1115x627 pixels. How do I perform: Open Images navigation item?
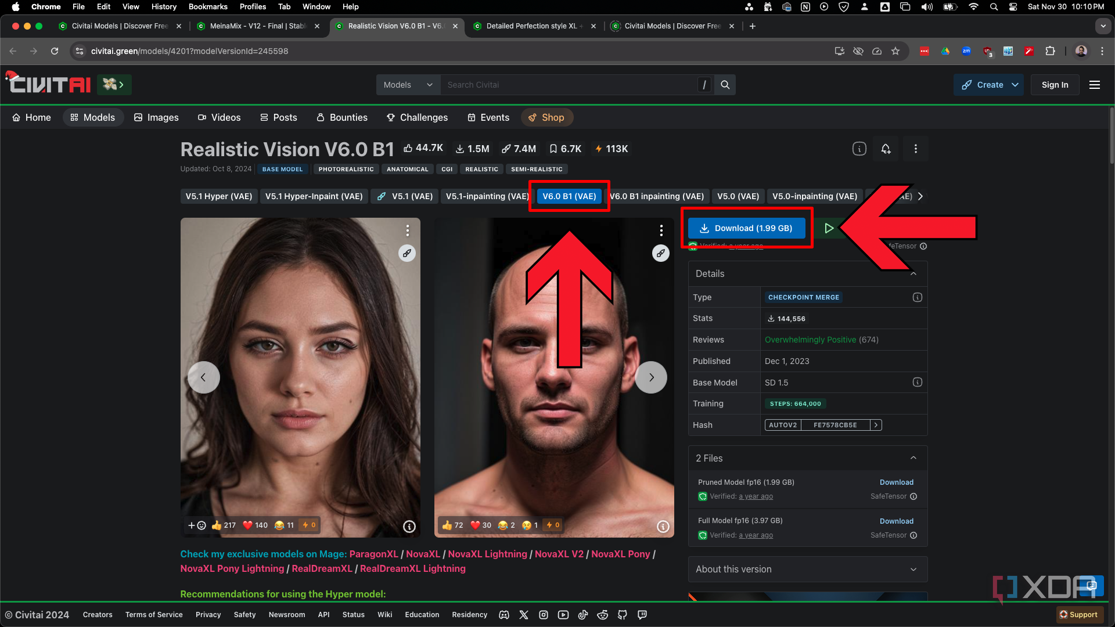156,117
